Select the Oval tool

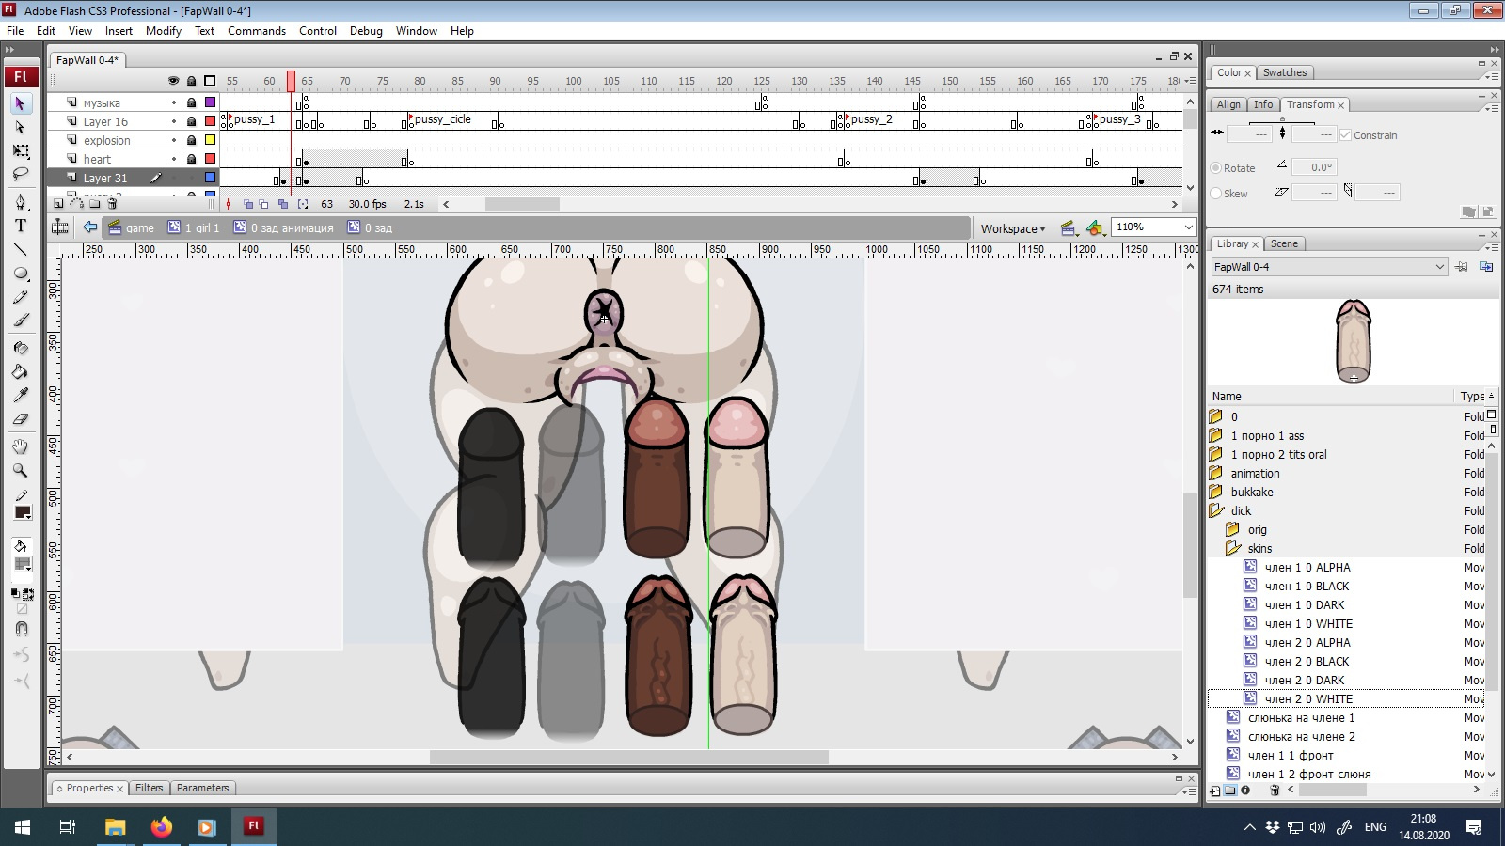(20, 274)
